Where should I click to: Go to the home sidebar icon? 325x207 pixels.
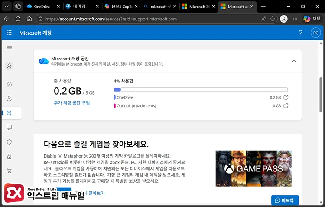pyautogui.click(x=9, y=84)
